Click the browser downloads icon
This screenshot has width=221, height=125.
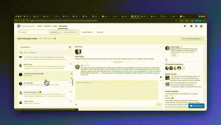tap(192, 21)
